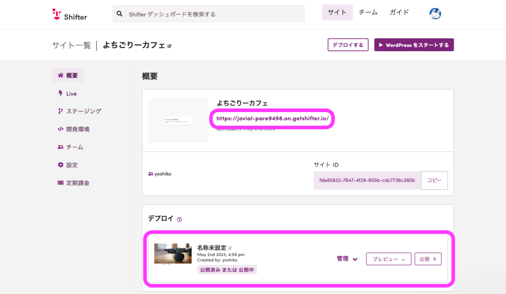
Task: Expand the 管理 dropdown
Action: pos(347,258)
